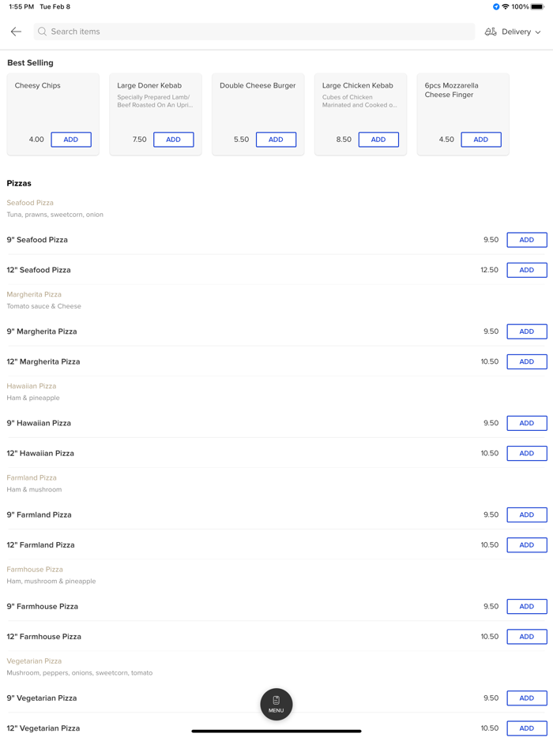Image resolution: width=553 pixels, height=737 pixels.
Task: Add Large Doner Kebab to order
Action: coord(174,140)
